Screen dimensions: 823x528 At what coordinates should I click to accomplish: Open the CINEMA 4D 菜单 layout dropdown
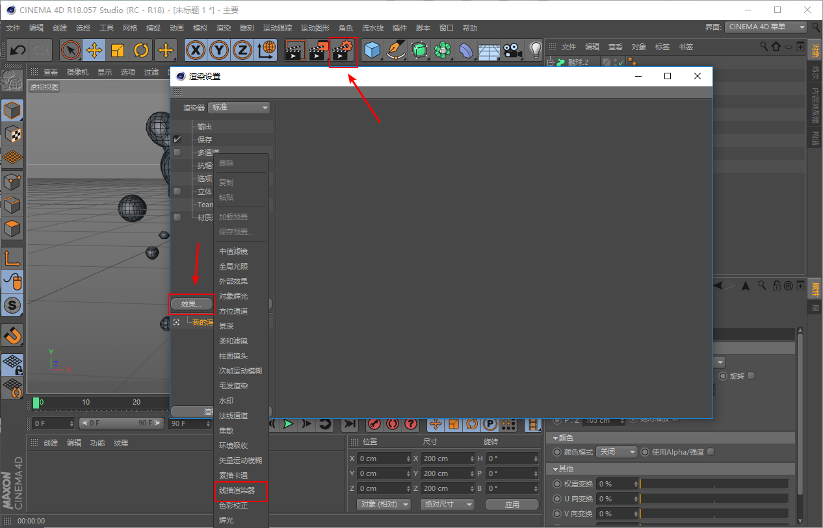pos(766,27)
